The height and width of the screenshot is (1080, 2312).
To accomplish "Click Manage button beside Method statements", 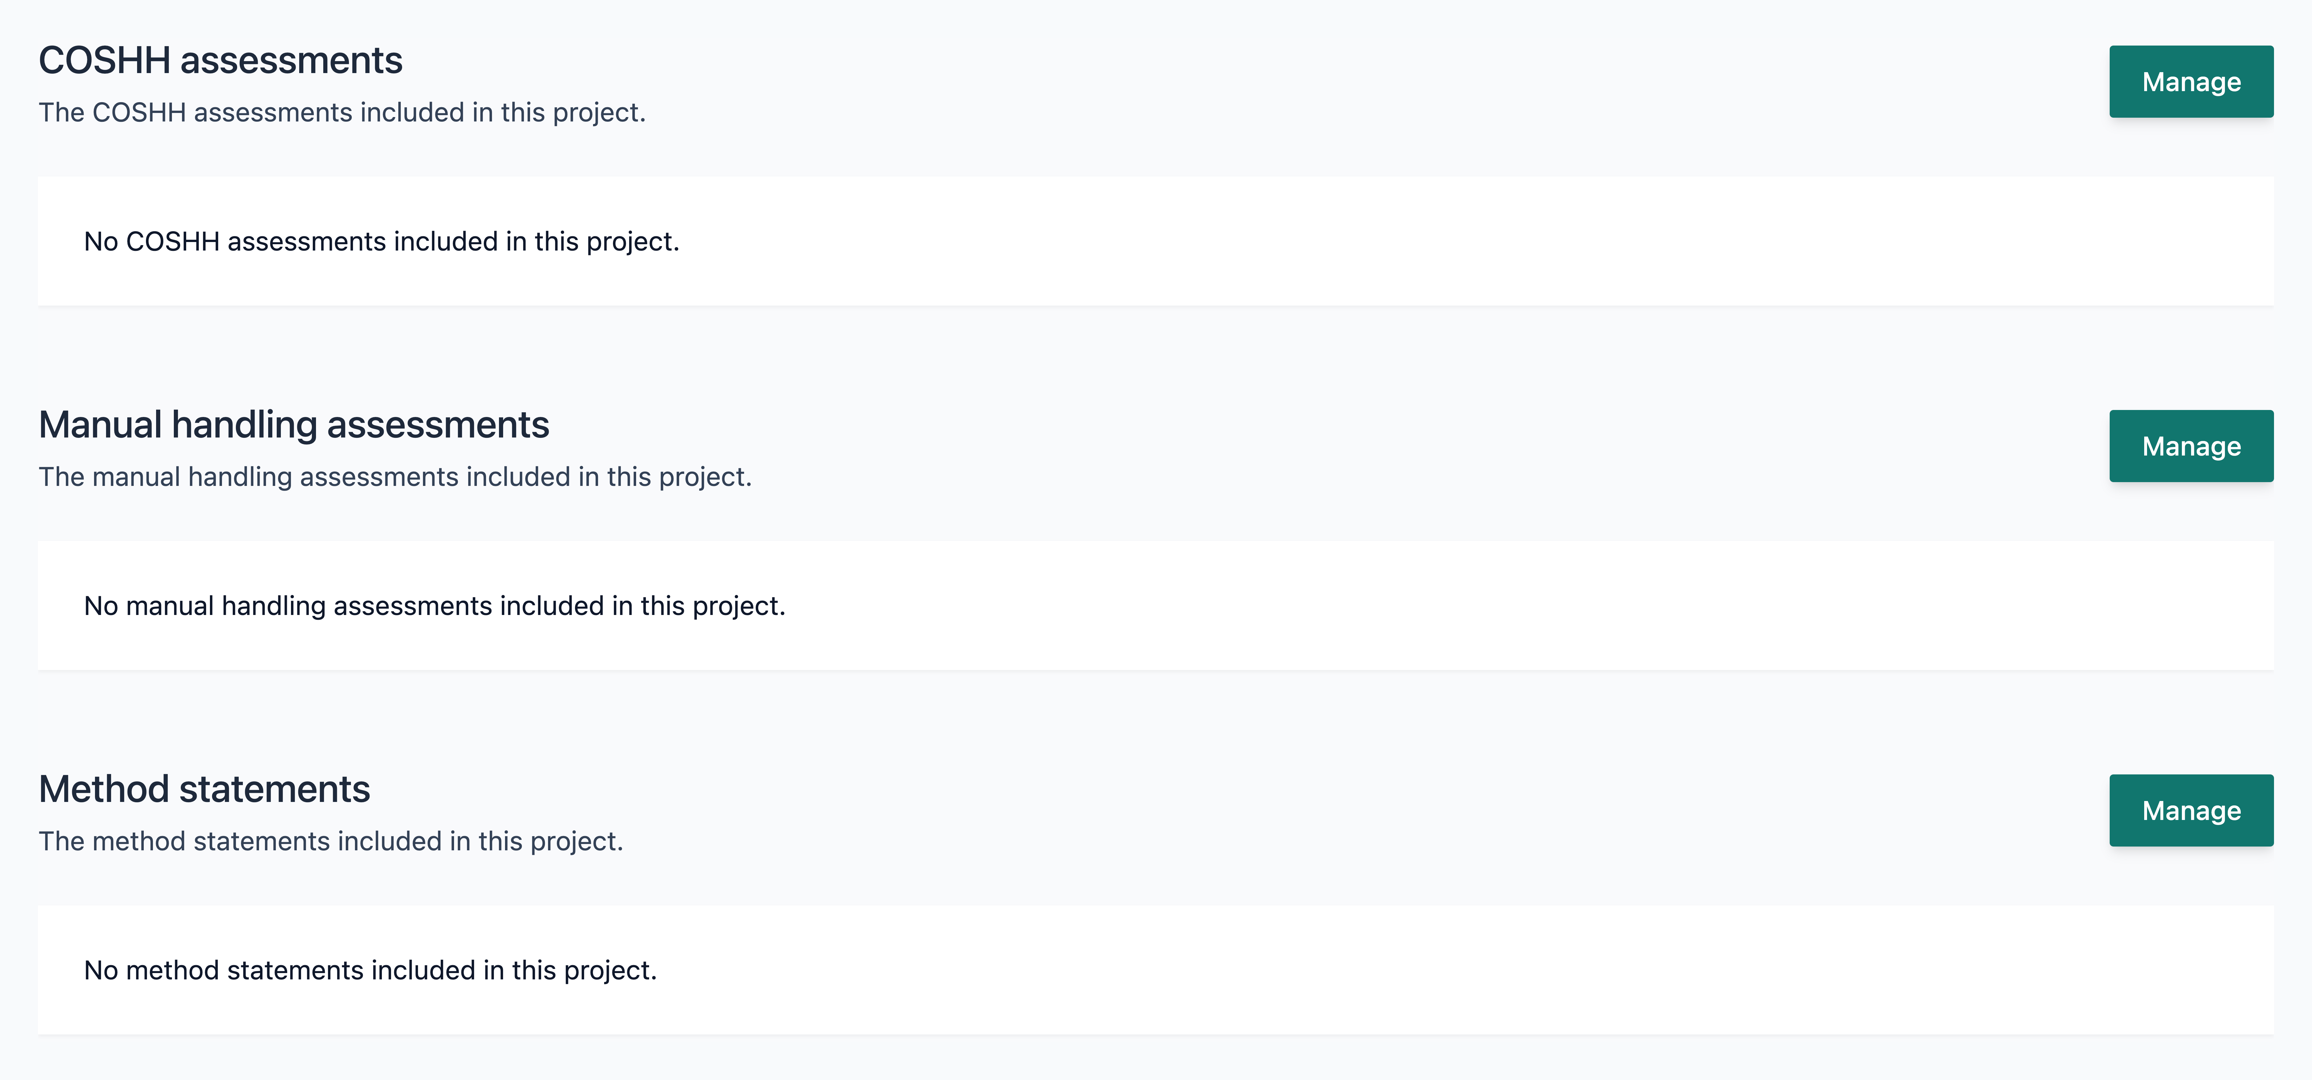I will tap(2191, 810).
